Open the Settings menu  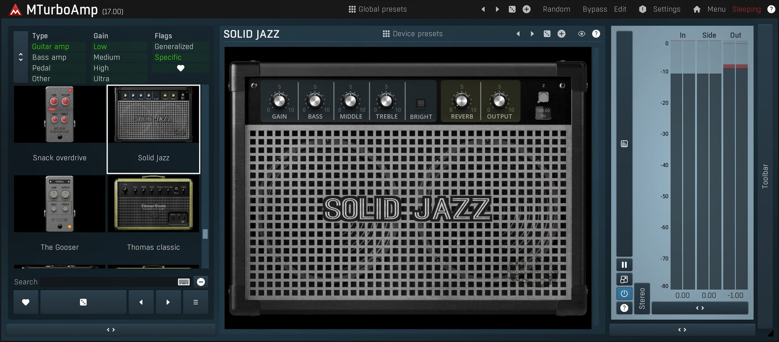(x=661, y=9)
